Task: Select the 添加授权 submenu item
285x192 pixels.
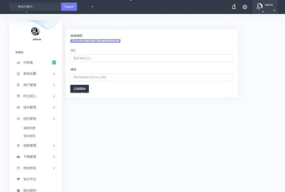Action: [x=29, y=136]
